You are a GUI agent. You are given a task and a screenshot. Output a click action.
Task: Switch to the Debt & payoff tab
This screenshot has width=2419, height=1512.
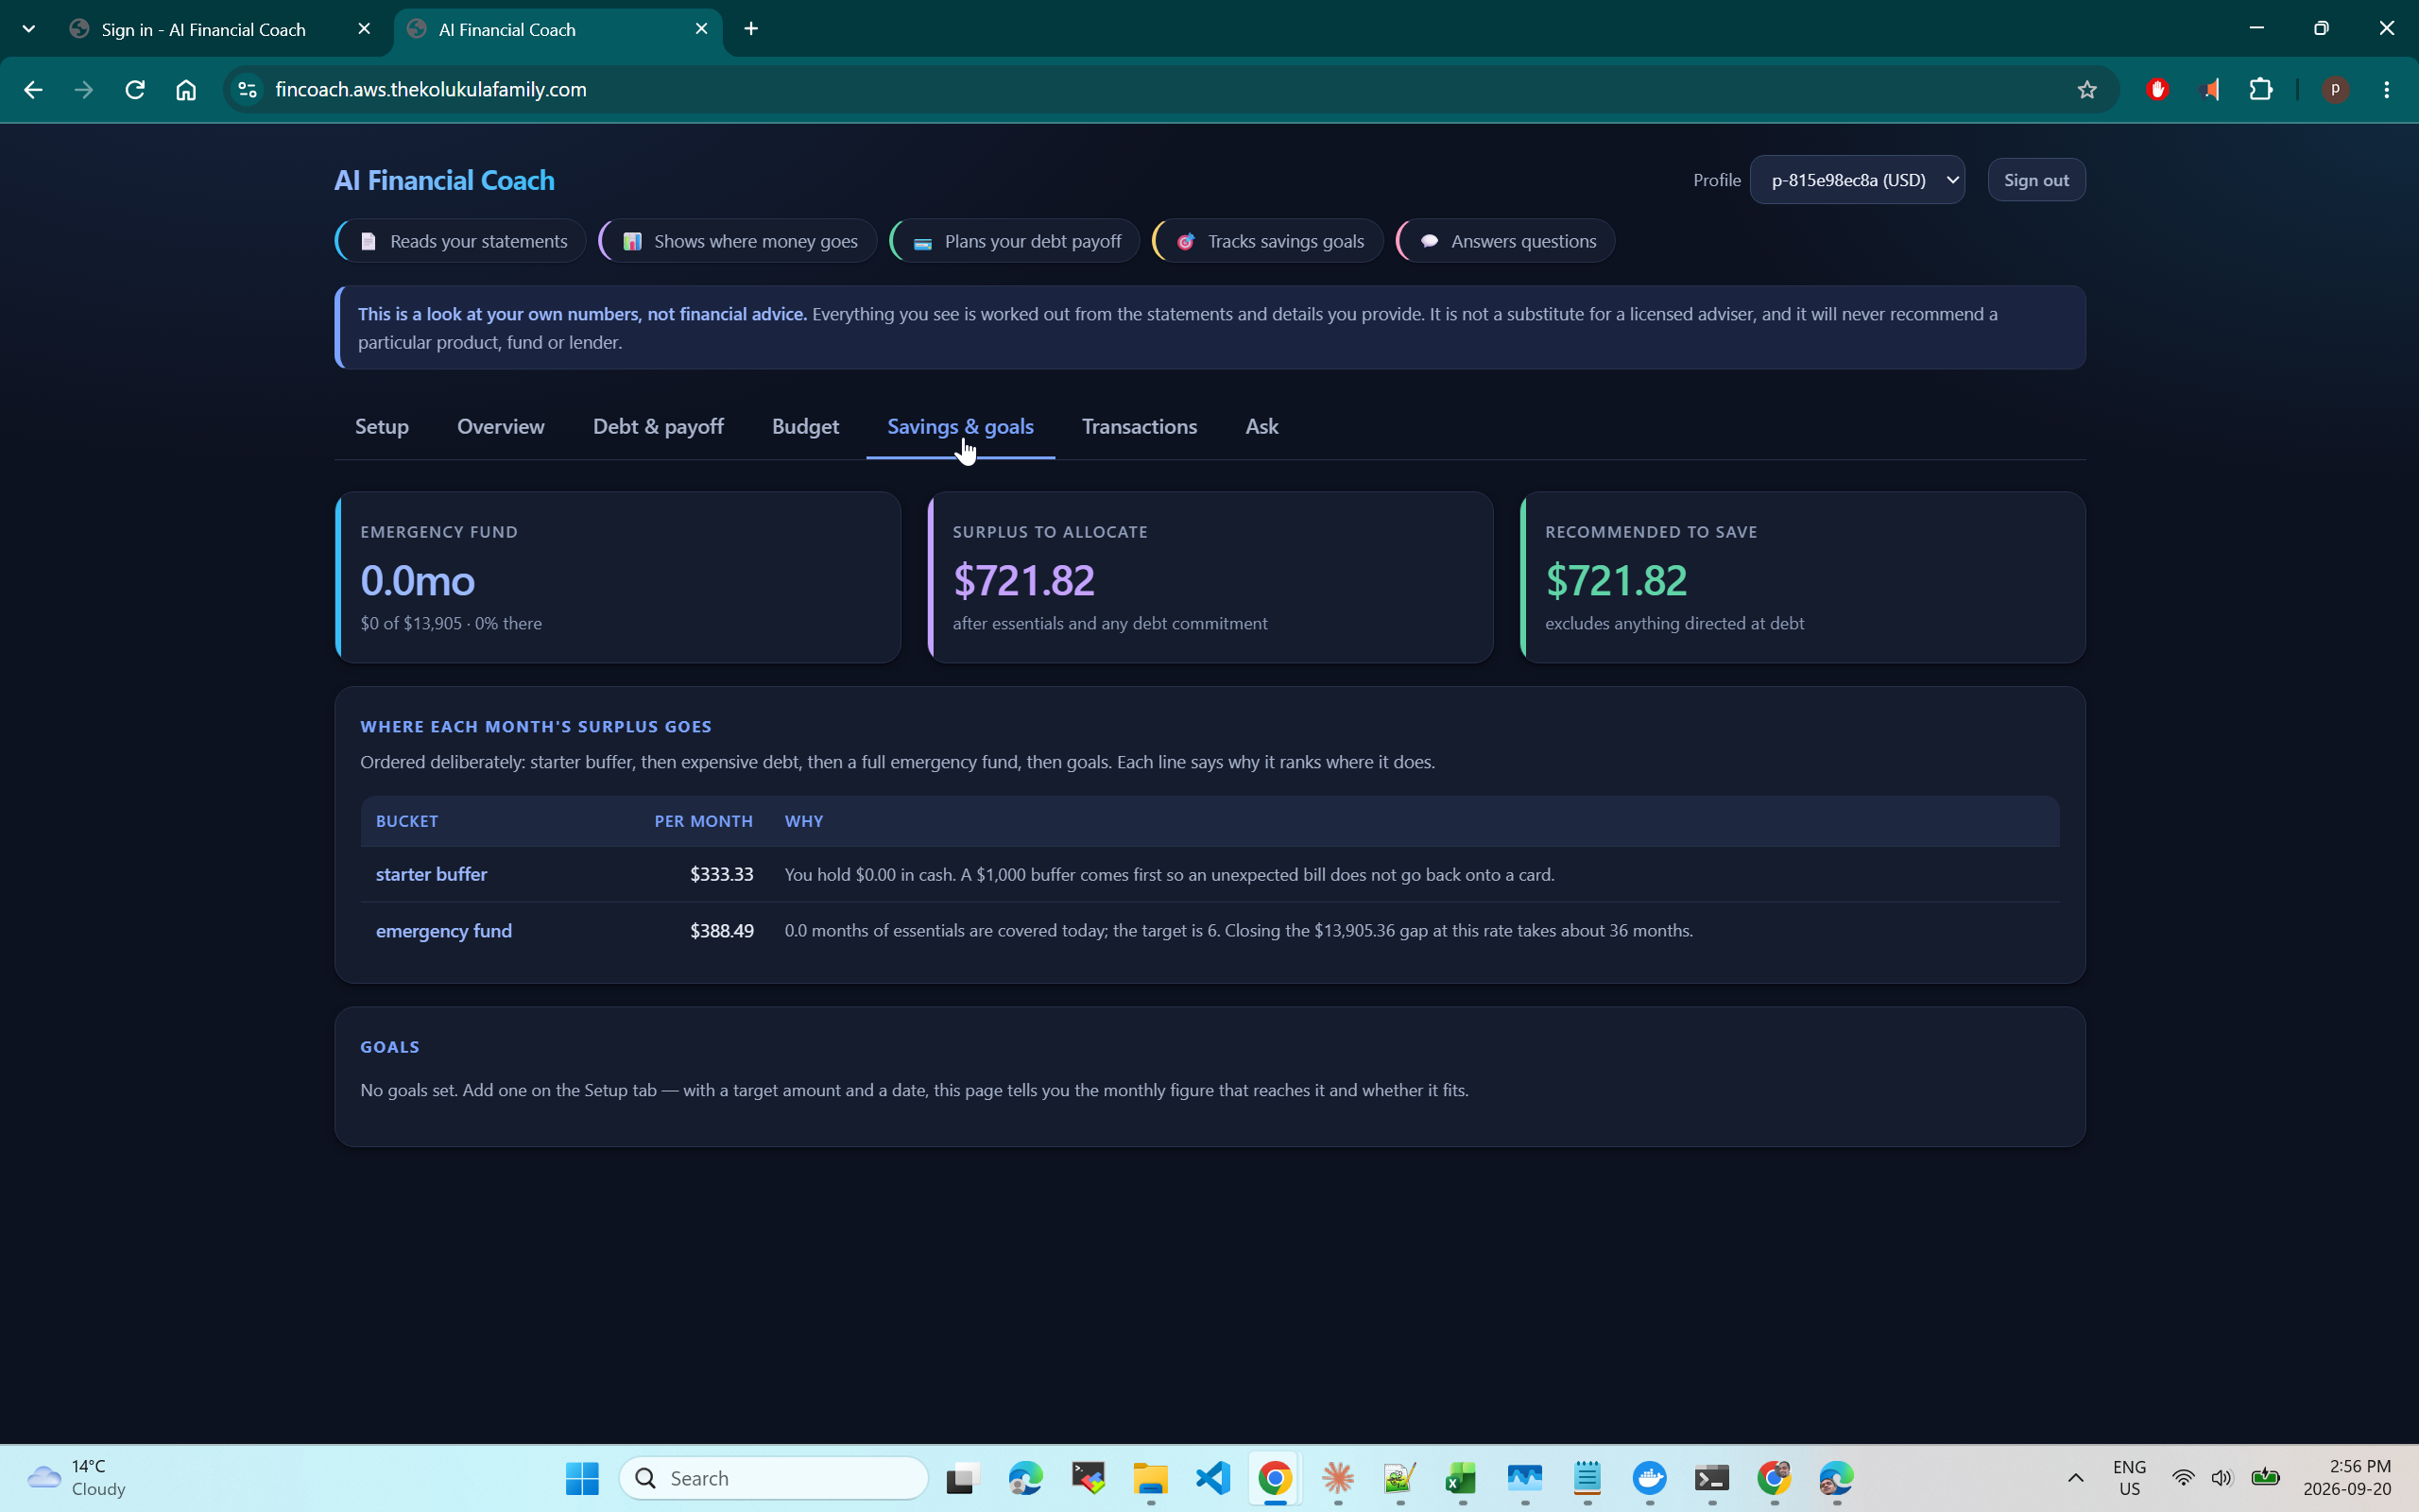pyautogui.click(x=658, y=427)
